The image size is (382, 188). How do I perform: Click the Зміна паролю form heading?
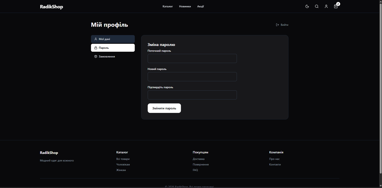[161, 45]
